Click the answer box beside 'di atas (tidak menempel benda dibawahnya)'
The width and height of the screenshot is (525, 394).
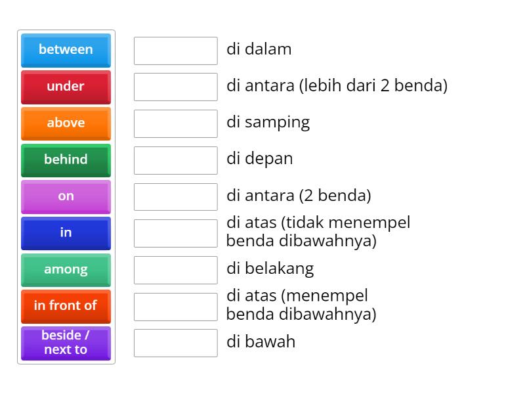(175, 232)
